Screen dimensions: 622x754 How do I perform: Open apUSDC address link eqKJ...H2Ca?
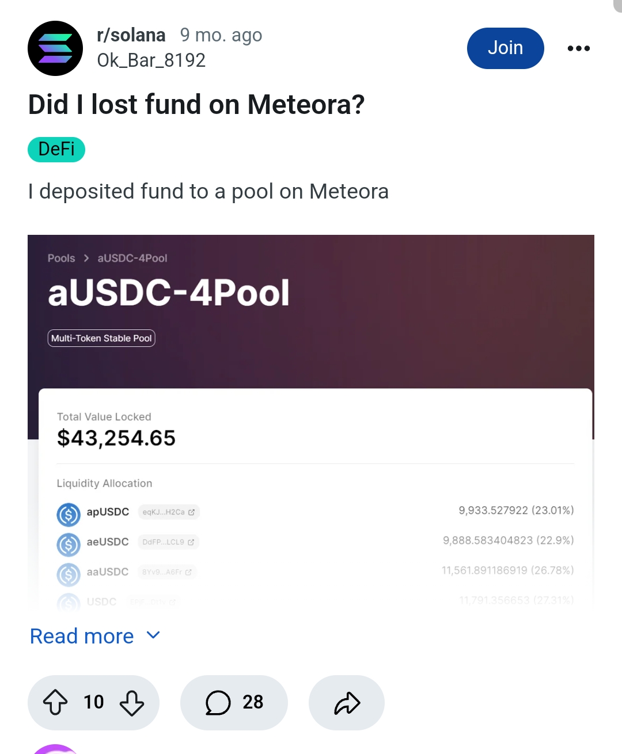169,512
